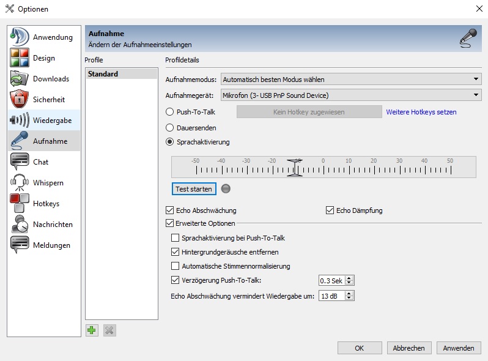Open the Anwendung settings icon
This screenshot has width=488, height=361.
tap(20, 37)
